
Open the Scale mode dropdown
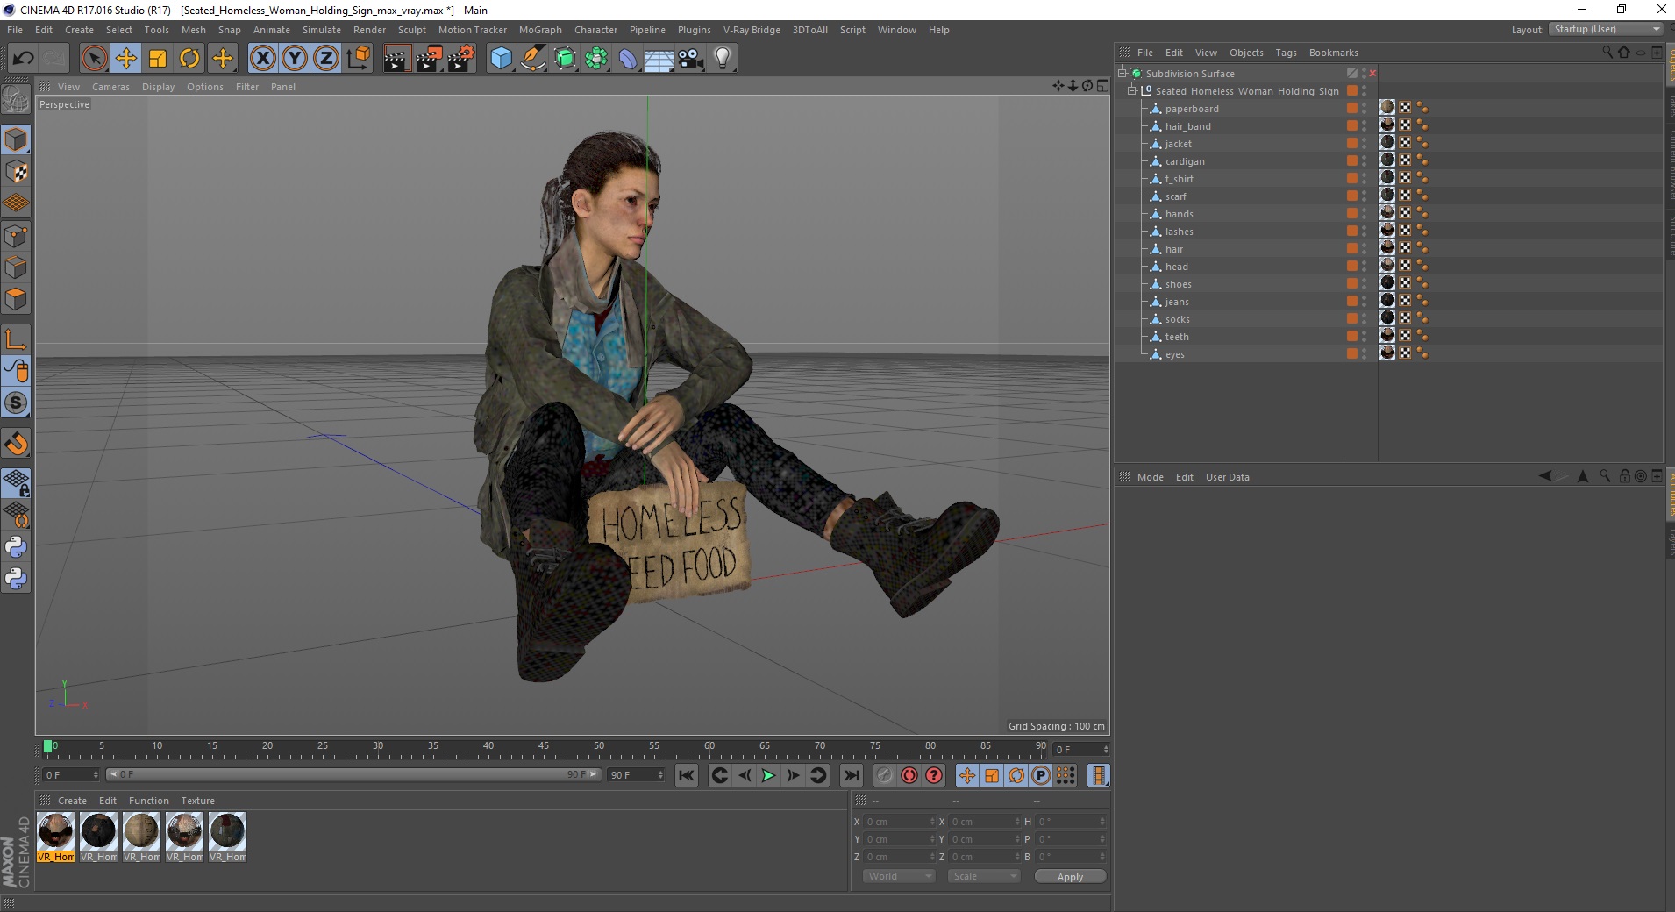point(984,876)
